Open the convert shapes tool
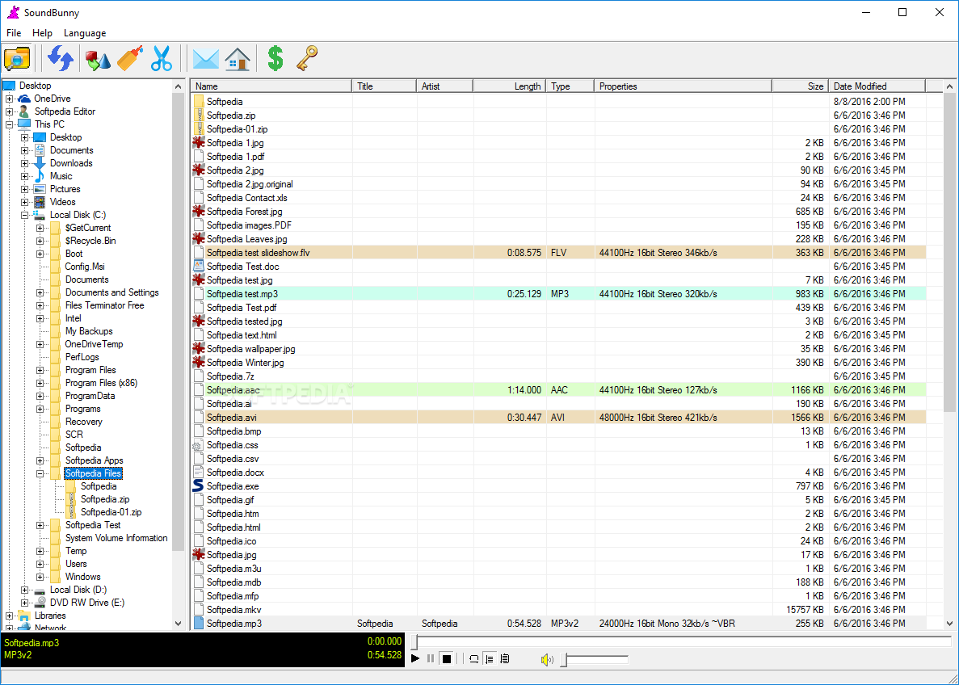Screen dimensions: 959x685 click(x=98, y=59)
